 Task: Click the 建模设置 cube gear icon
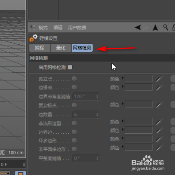click(33, 38)
